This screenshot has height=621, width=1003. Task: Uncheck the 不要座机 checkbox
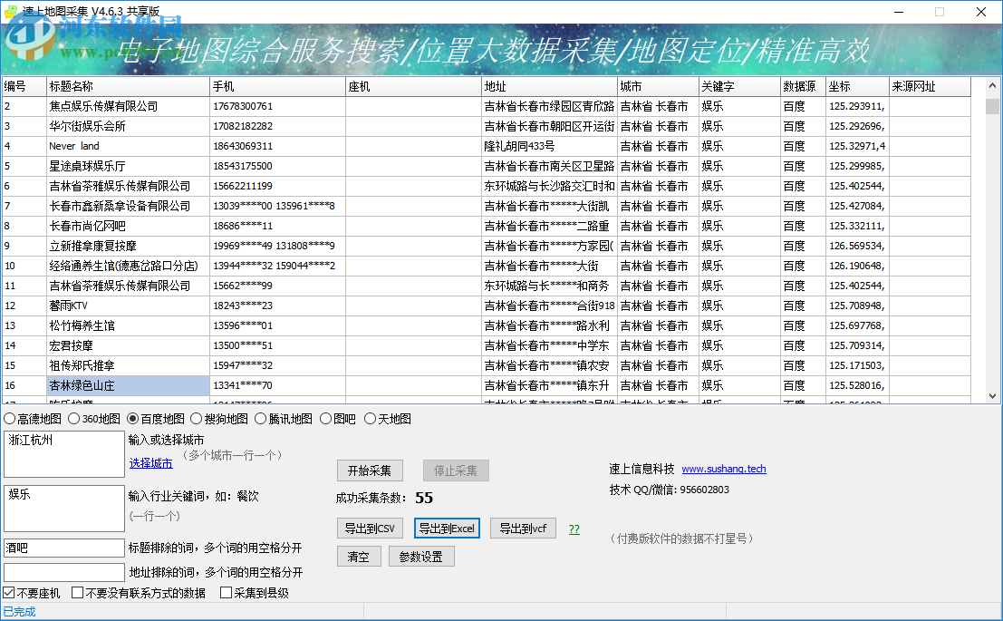8,592
